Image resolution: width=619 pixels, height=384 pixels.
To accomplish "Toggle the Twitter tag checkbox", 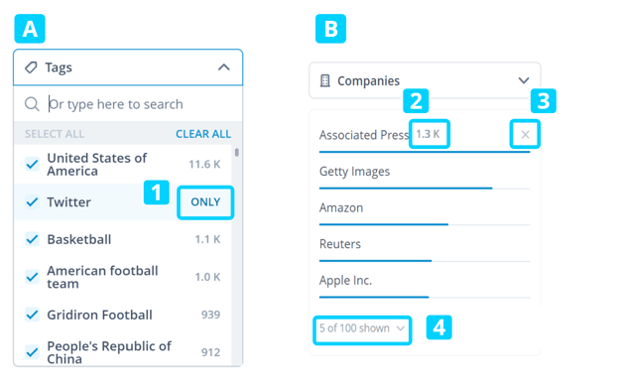I will (x=32, y=201).
